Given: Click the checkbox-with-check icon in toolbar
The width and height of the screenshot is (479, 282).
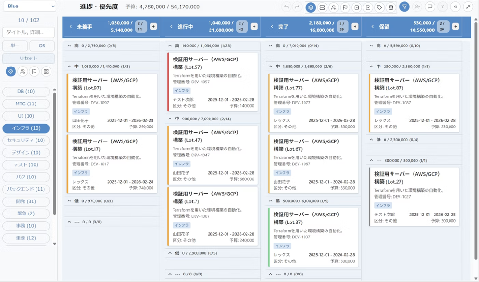Looking at the screenshot, I should [368, 7].
